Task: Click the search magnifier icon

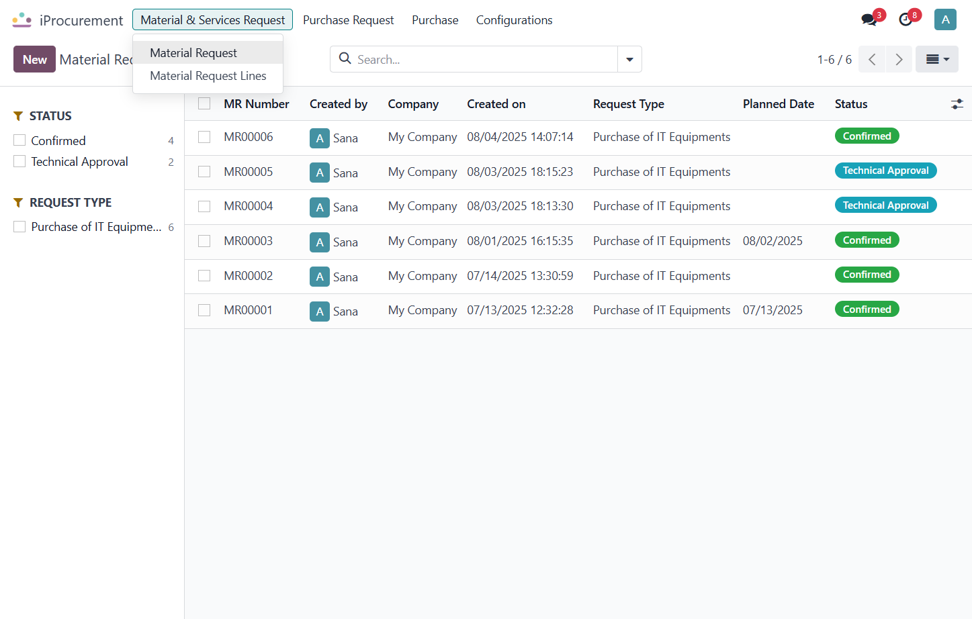Action: [x=345, y=58]
